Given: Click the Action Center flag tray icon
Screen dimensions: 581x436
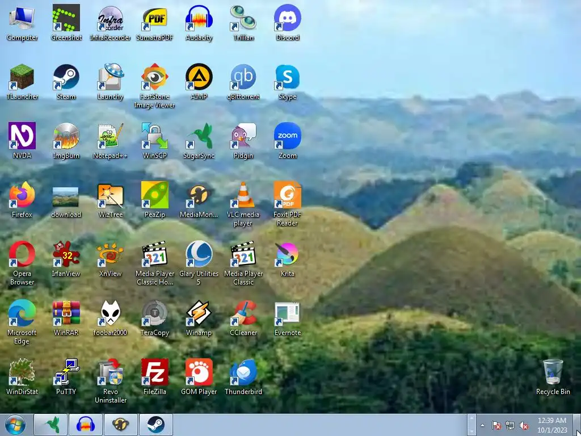Looking at the screenshot, I should [496, 425].
